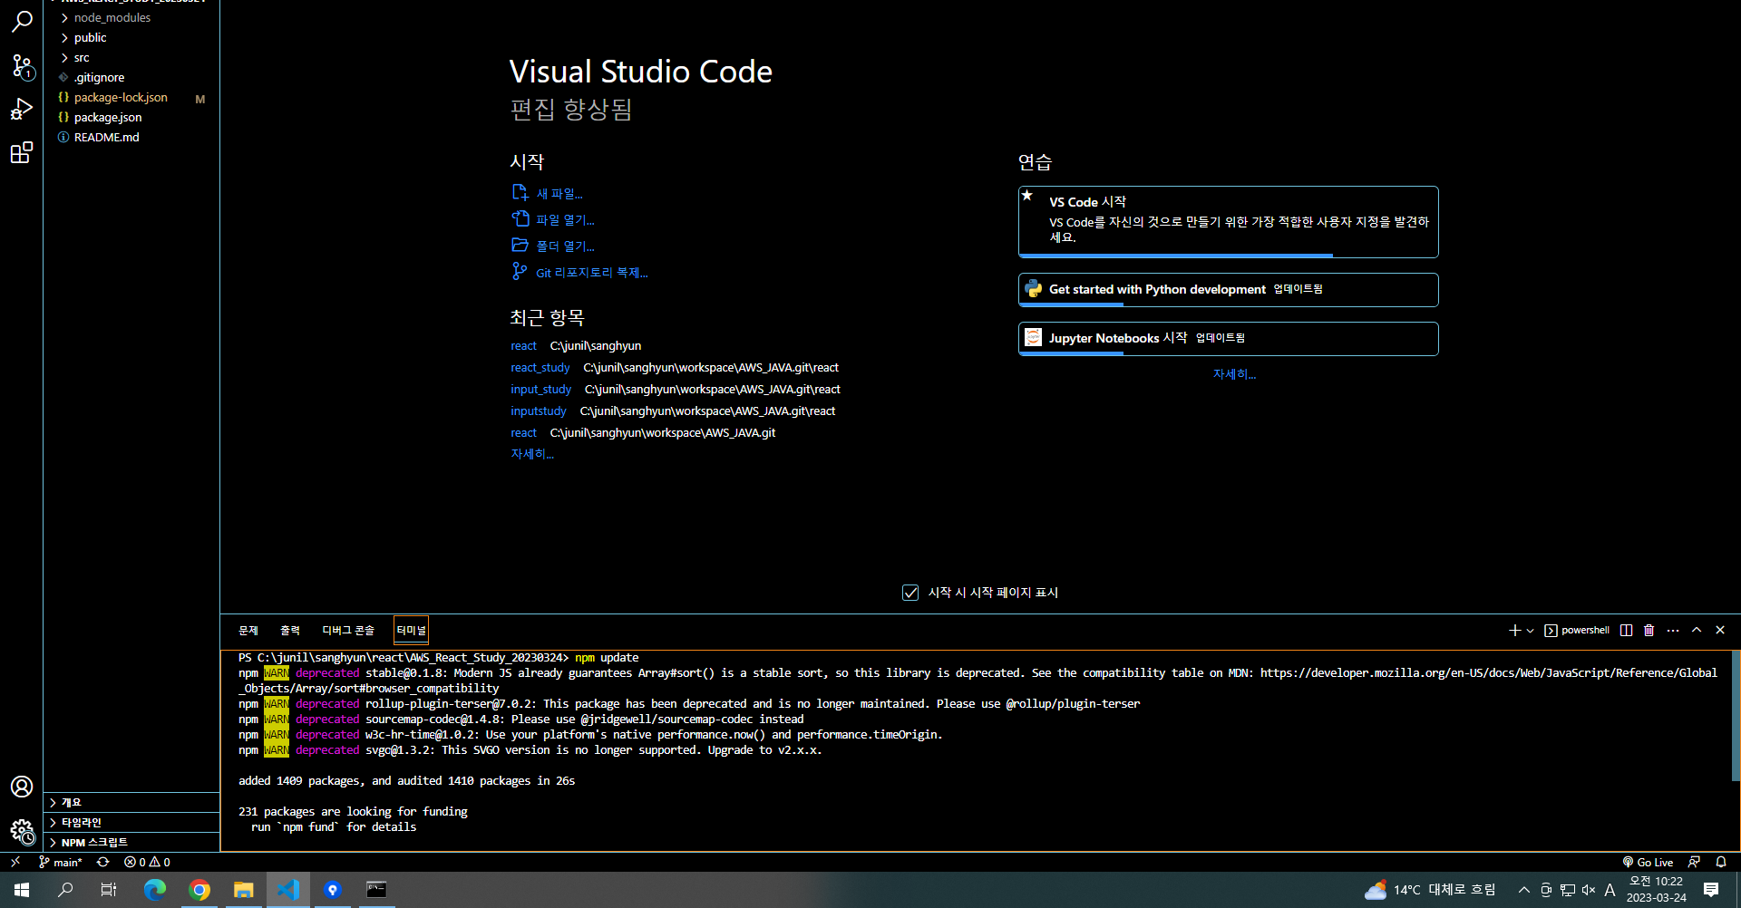Click the terminal scrollbar
1741x908 pixels.
1736,715
